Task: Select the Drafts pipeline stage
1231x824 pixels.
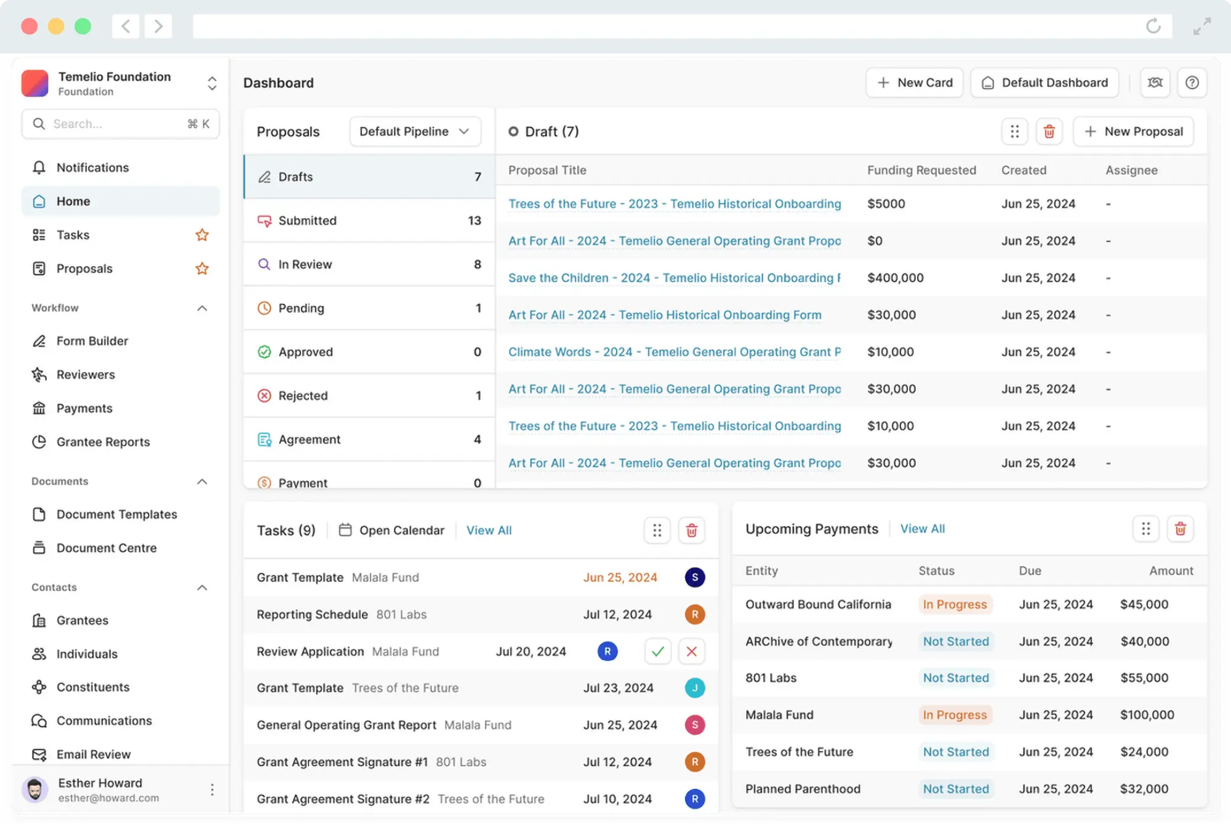Action: click(369, 177)
